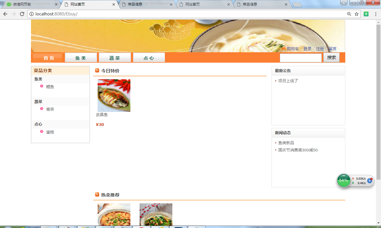Open the tofu dish thumbnail in 热卖推荐
Screen dimensions: 381x228
tap(114, 214)
